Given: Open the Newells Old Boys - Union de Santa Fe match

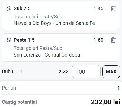Looking at the screenshot, I should (54, 23).
